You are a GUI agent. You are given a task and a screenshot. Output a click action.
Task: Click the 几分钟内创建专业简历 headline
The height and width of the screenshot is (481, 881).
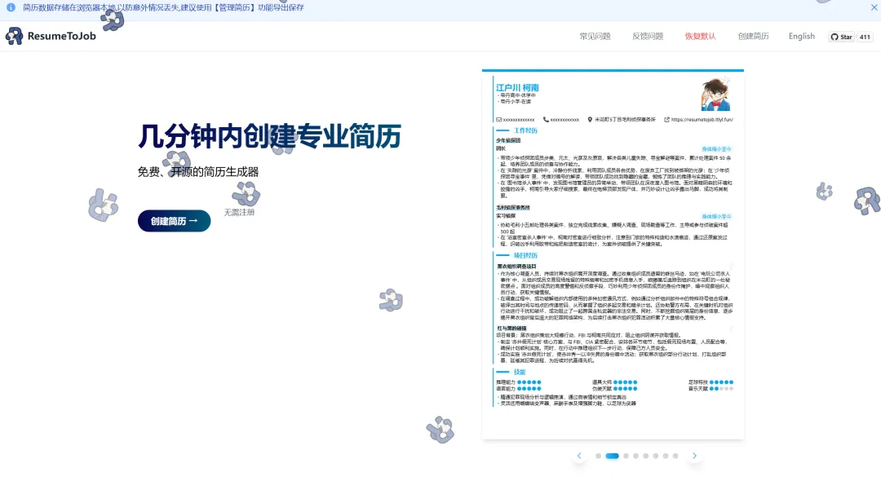pos(269,136)
